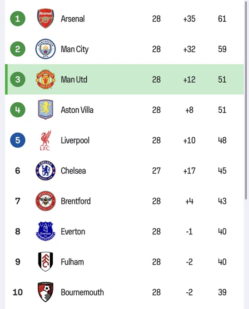This screenshot has height=309, width=249.
Task: Click the green position 1 badge
Action: point(18,19)
